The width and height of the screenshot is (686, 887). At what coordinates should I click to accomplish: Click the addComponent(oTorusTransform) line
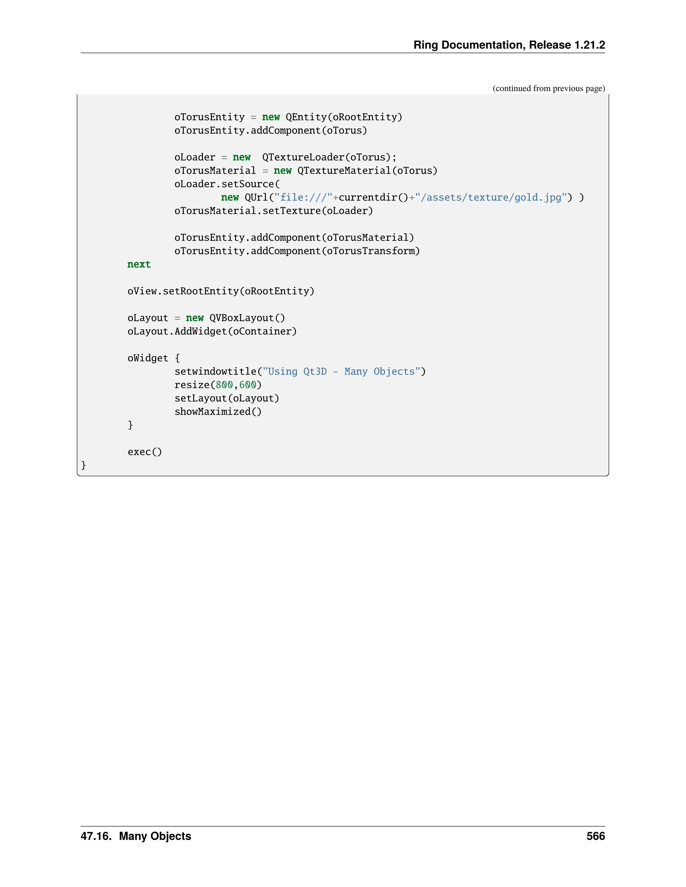click(x=297, y=251)
